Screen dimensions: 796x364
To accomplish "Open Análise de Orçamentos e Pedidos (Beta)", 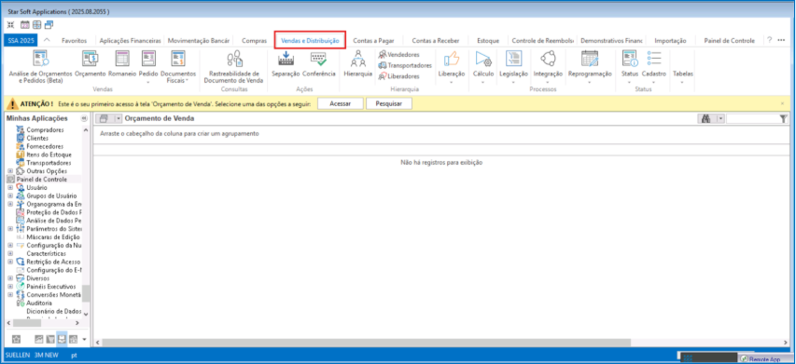I will tap(40, 67).
